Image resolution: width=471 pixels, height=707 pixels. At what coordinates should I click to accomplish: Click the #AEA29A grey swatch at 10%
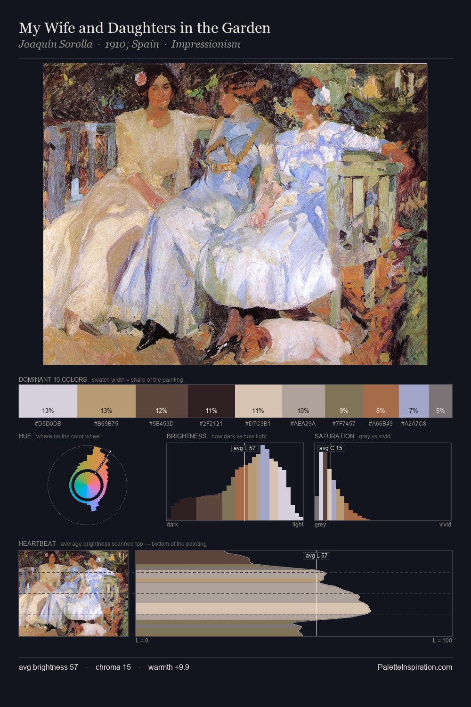click(x=303, y=401)
